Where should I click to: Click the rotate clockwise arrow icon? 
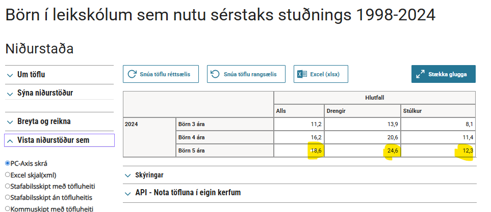[132, 74]
